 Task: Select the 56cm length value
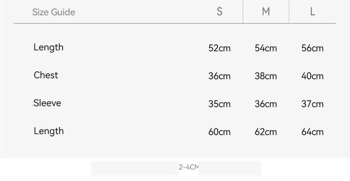(x=312, y=48)
